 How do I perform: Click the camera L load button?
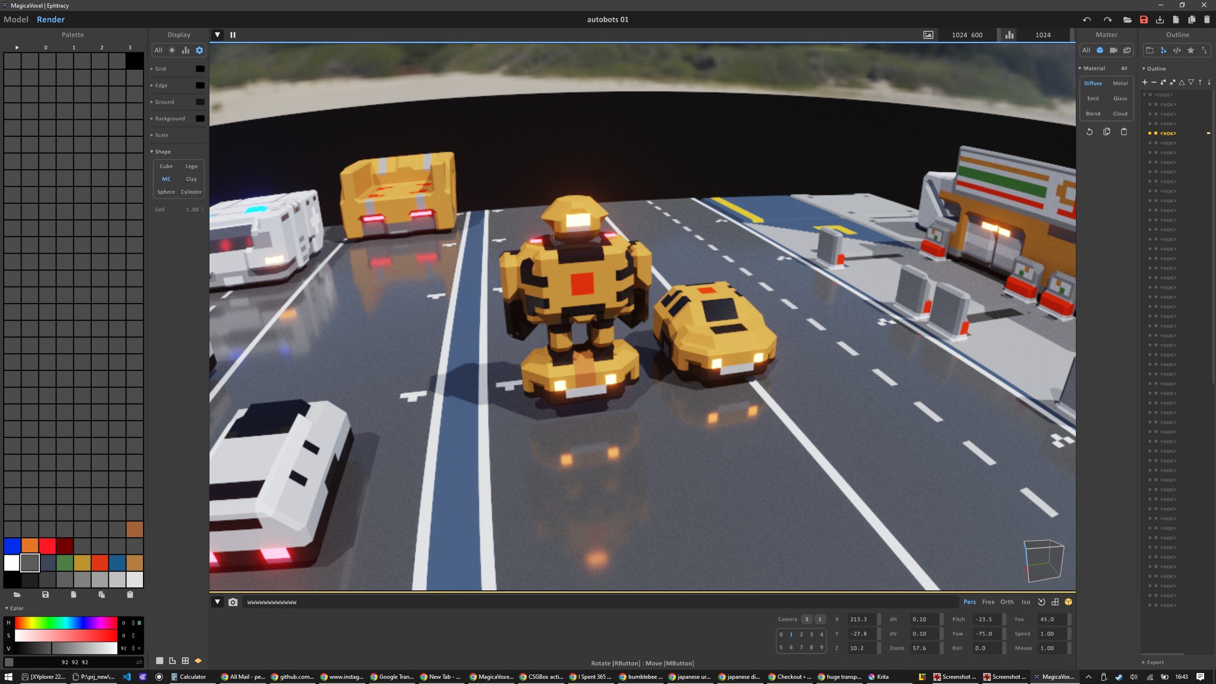point(820,619)
